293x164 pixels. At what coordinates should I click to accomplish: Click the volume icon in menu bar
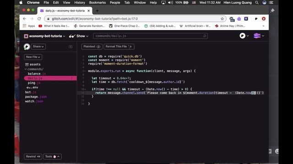170,3
